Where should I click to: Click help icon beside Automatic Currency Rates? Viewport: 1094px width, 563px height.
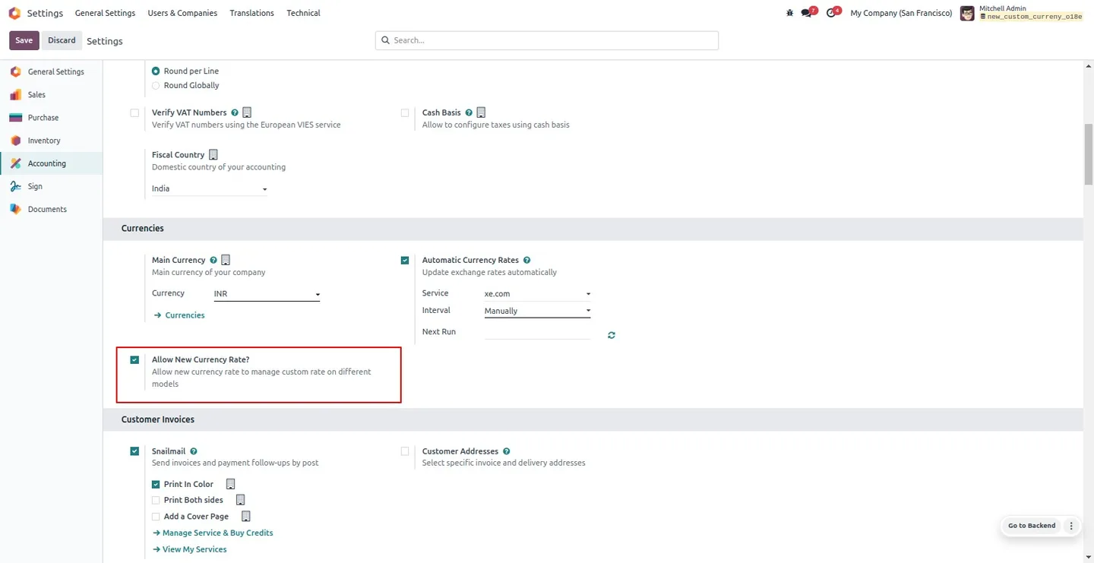[527, 260]
